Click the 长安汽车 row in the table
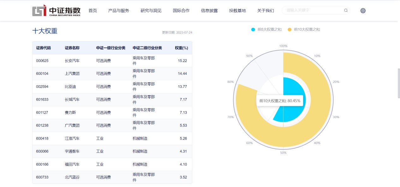 click(112, 61)
